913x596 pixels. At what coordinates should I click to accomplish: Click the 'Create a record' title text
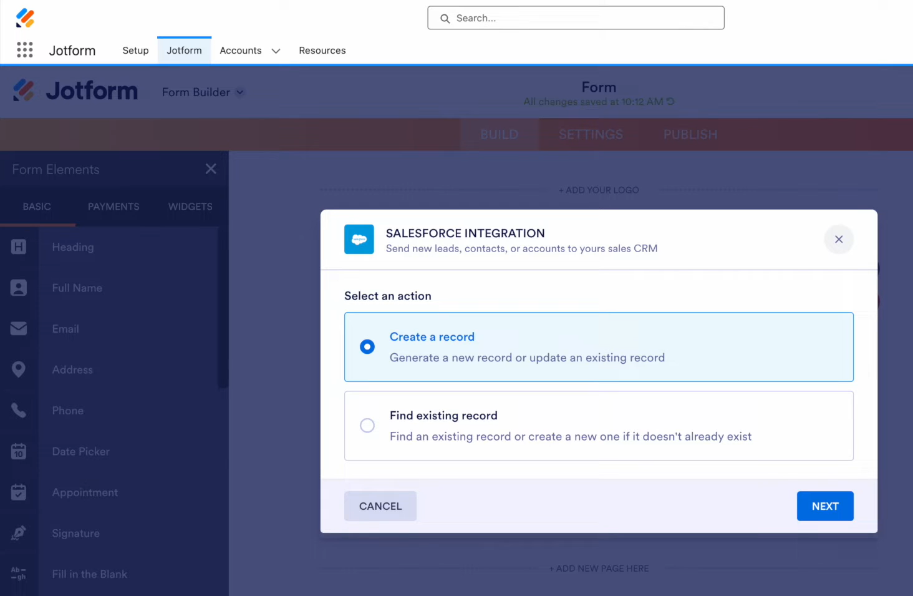click(432, 337)
